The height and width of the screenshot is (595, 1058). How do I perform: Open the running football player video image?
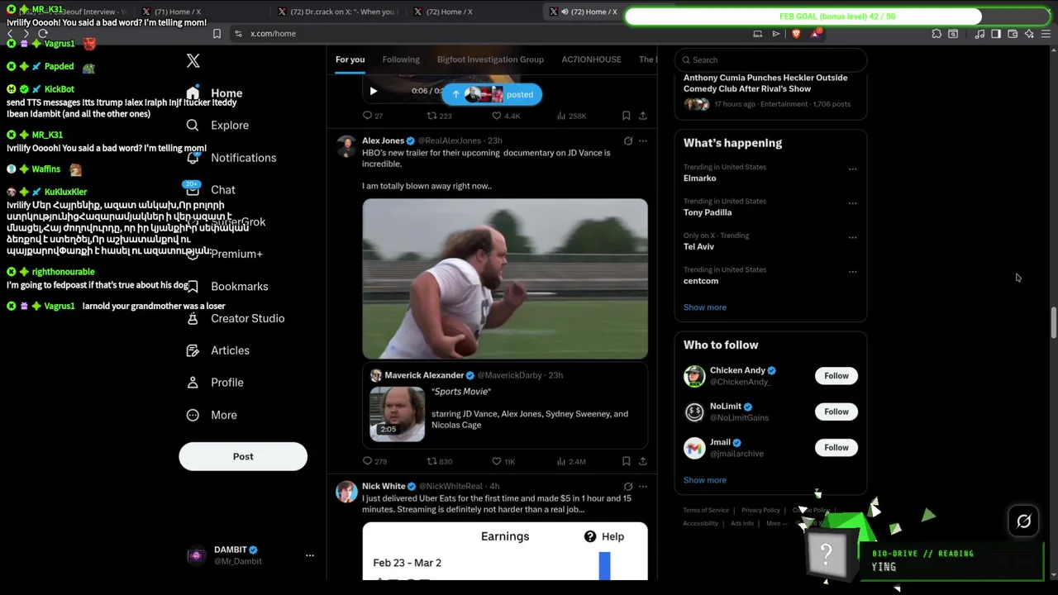pyautogui.click(x=505, y=278)
